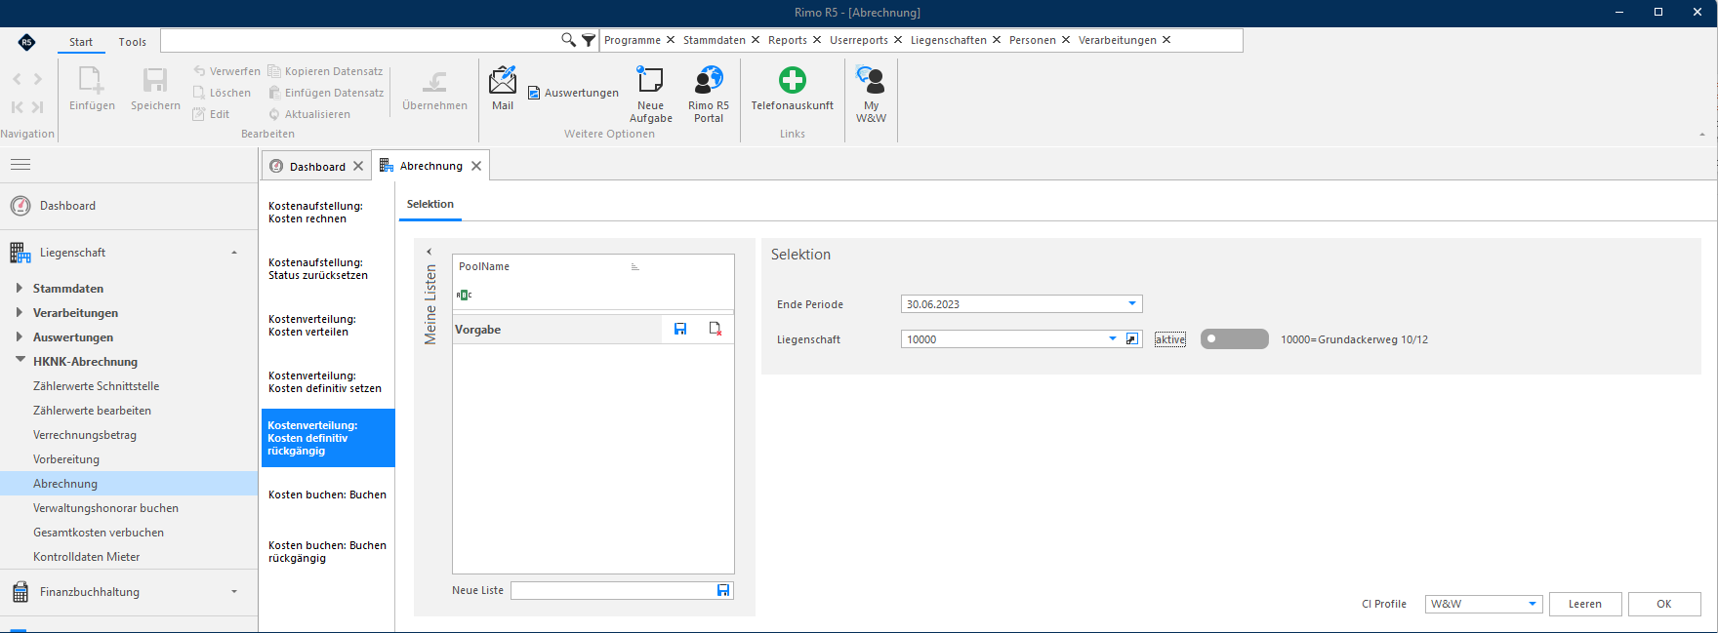
Task: Open the Mail icon in ribbon
Action: pyautogui.click(x=503, y=80)
